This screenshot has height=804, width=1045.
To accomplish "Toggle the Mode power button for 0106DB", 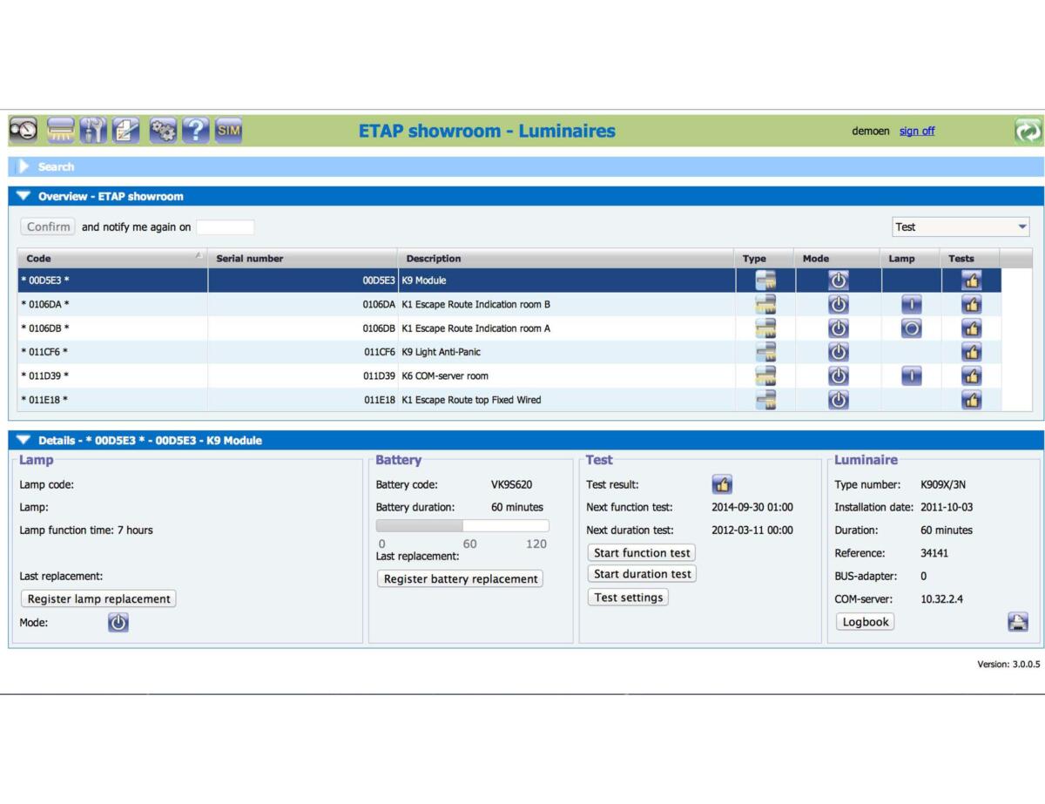I will click(x=838, y=328).
